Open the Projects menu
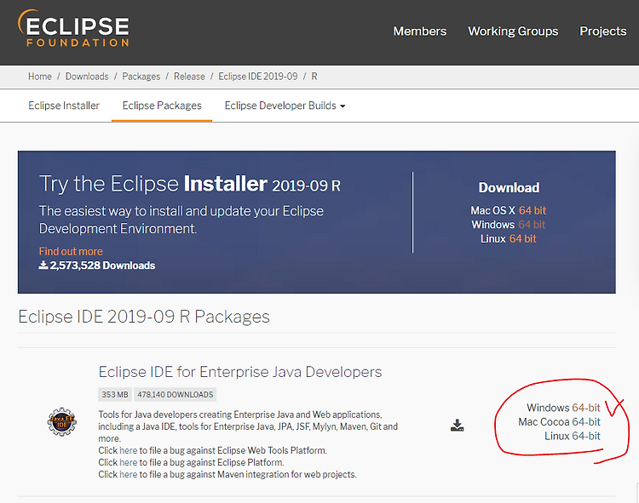Screen dimensions: 639x503 [603, 31]
